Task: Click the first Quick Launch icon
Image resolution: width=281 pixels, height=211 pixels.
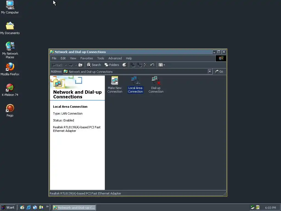Action: (x=22, y=207)
